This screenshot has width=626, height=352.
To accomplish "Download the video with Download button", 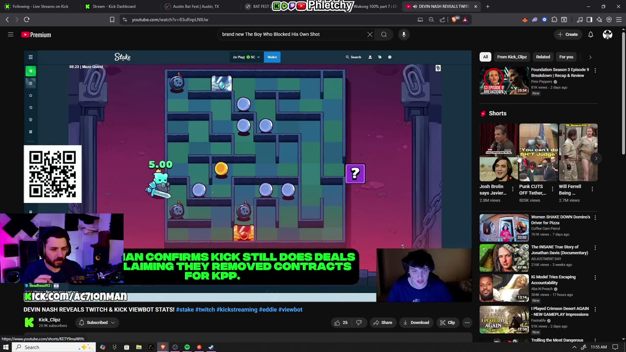I will point(416,323).
